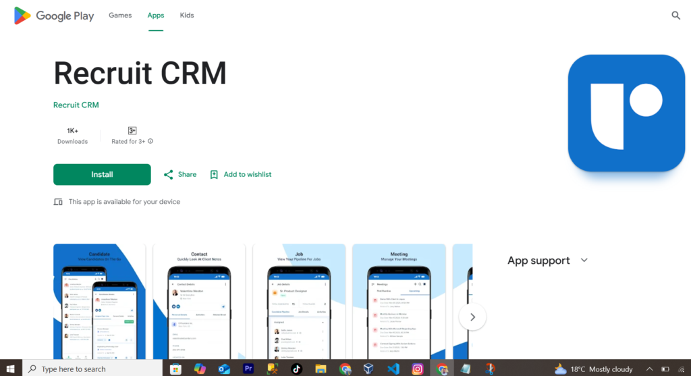Launch Adobe Premiere Pro from taskbar
The image size is (691, 376).
click(248, 369)
